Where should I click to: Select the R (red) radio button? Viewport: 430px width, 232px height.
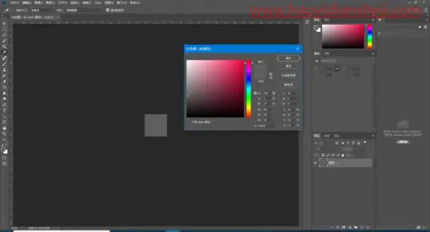pyautogui.click(x=256, y=110)
